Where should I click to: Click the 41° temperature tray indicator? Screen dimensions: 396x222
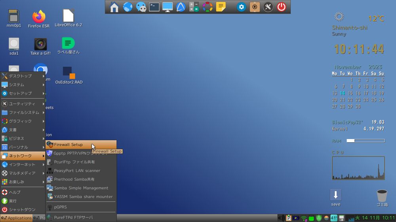click(334, 218)
